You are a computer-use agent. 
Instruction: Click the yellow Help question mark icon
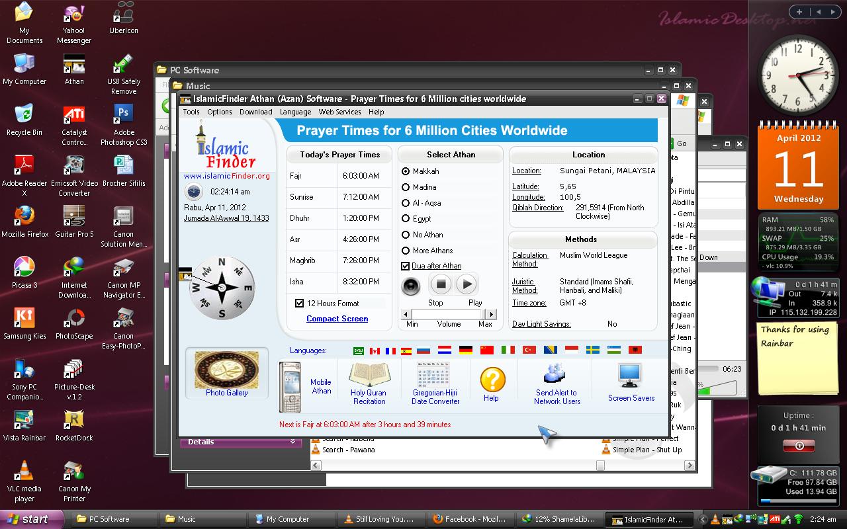(x=492, y=380)
